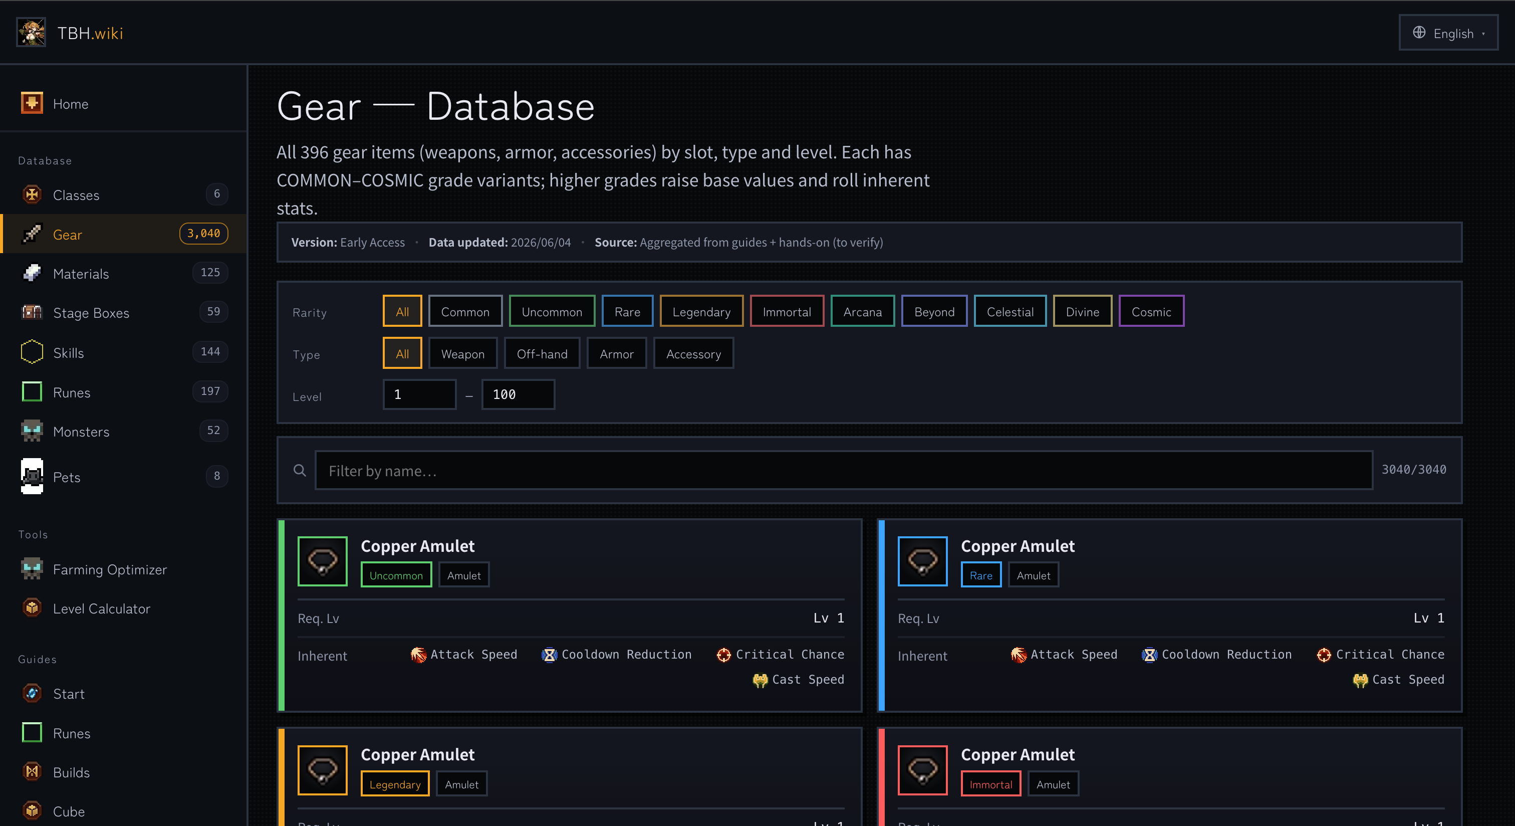
Task: Filter rarity by Immortal
Action: 787,311
